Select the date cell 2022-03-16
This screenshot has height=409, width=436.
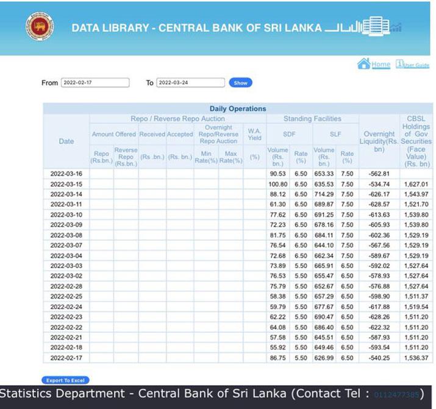tap(66, 174)
